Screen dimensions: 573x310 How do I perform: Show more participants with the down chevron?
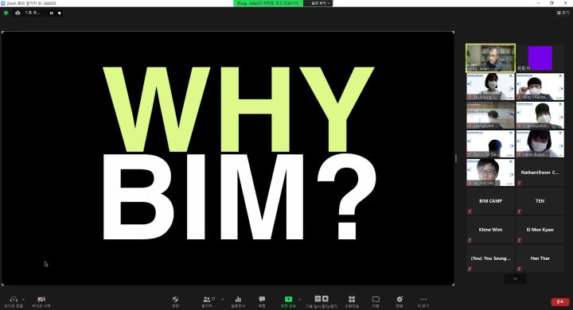515,278
